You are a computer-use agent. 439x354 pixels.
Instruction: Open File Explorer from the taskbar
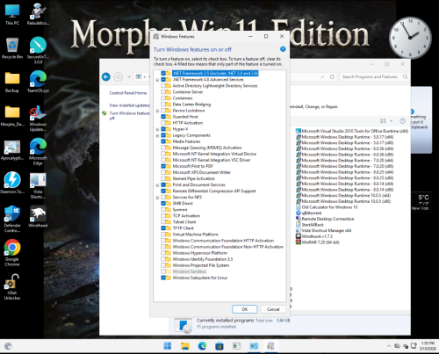pos(185,346)
